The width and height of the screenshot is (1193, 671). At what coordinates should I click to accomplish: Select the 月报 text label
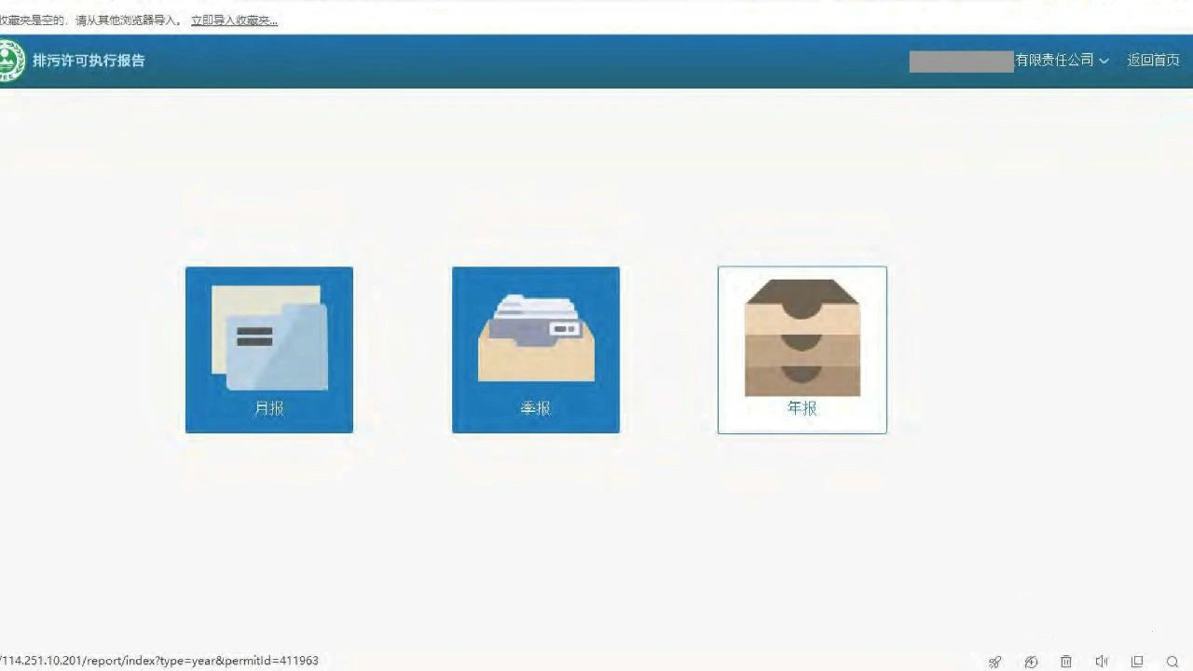[x=269, y=408]
